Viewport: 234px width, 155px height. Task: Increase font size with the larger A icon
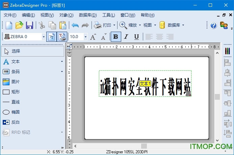tap(93, 37)
